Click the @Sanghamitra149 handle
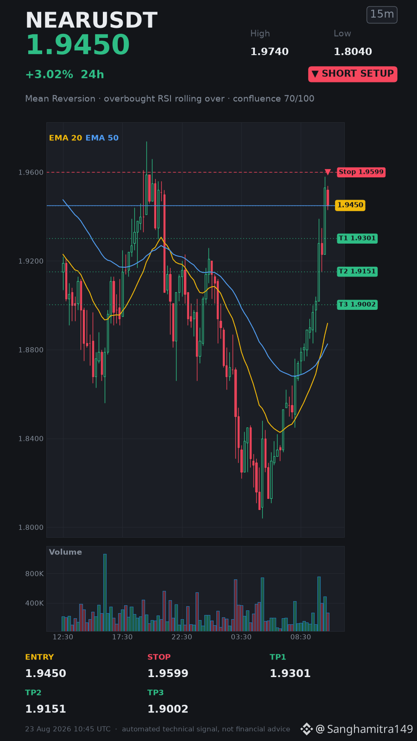The width and height of the screenshot is (417, 741). coord(364,729)
